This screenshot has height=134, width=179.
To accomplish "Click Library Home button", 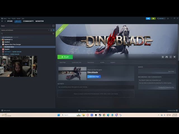I will coord(26,26).
